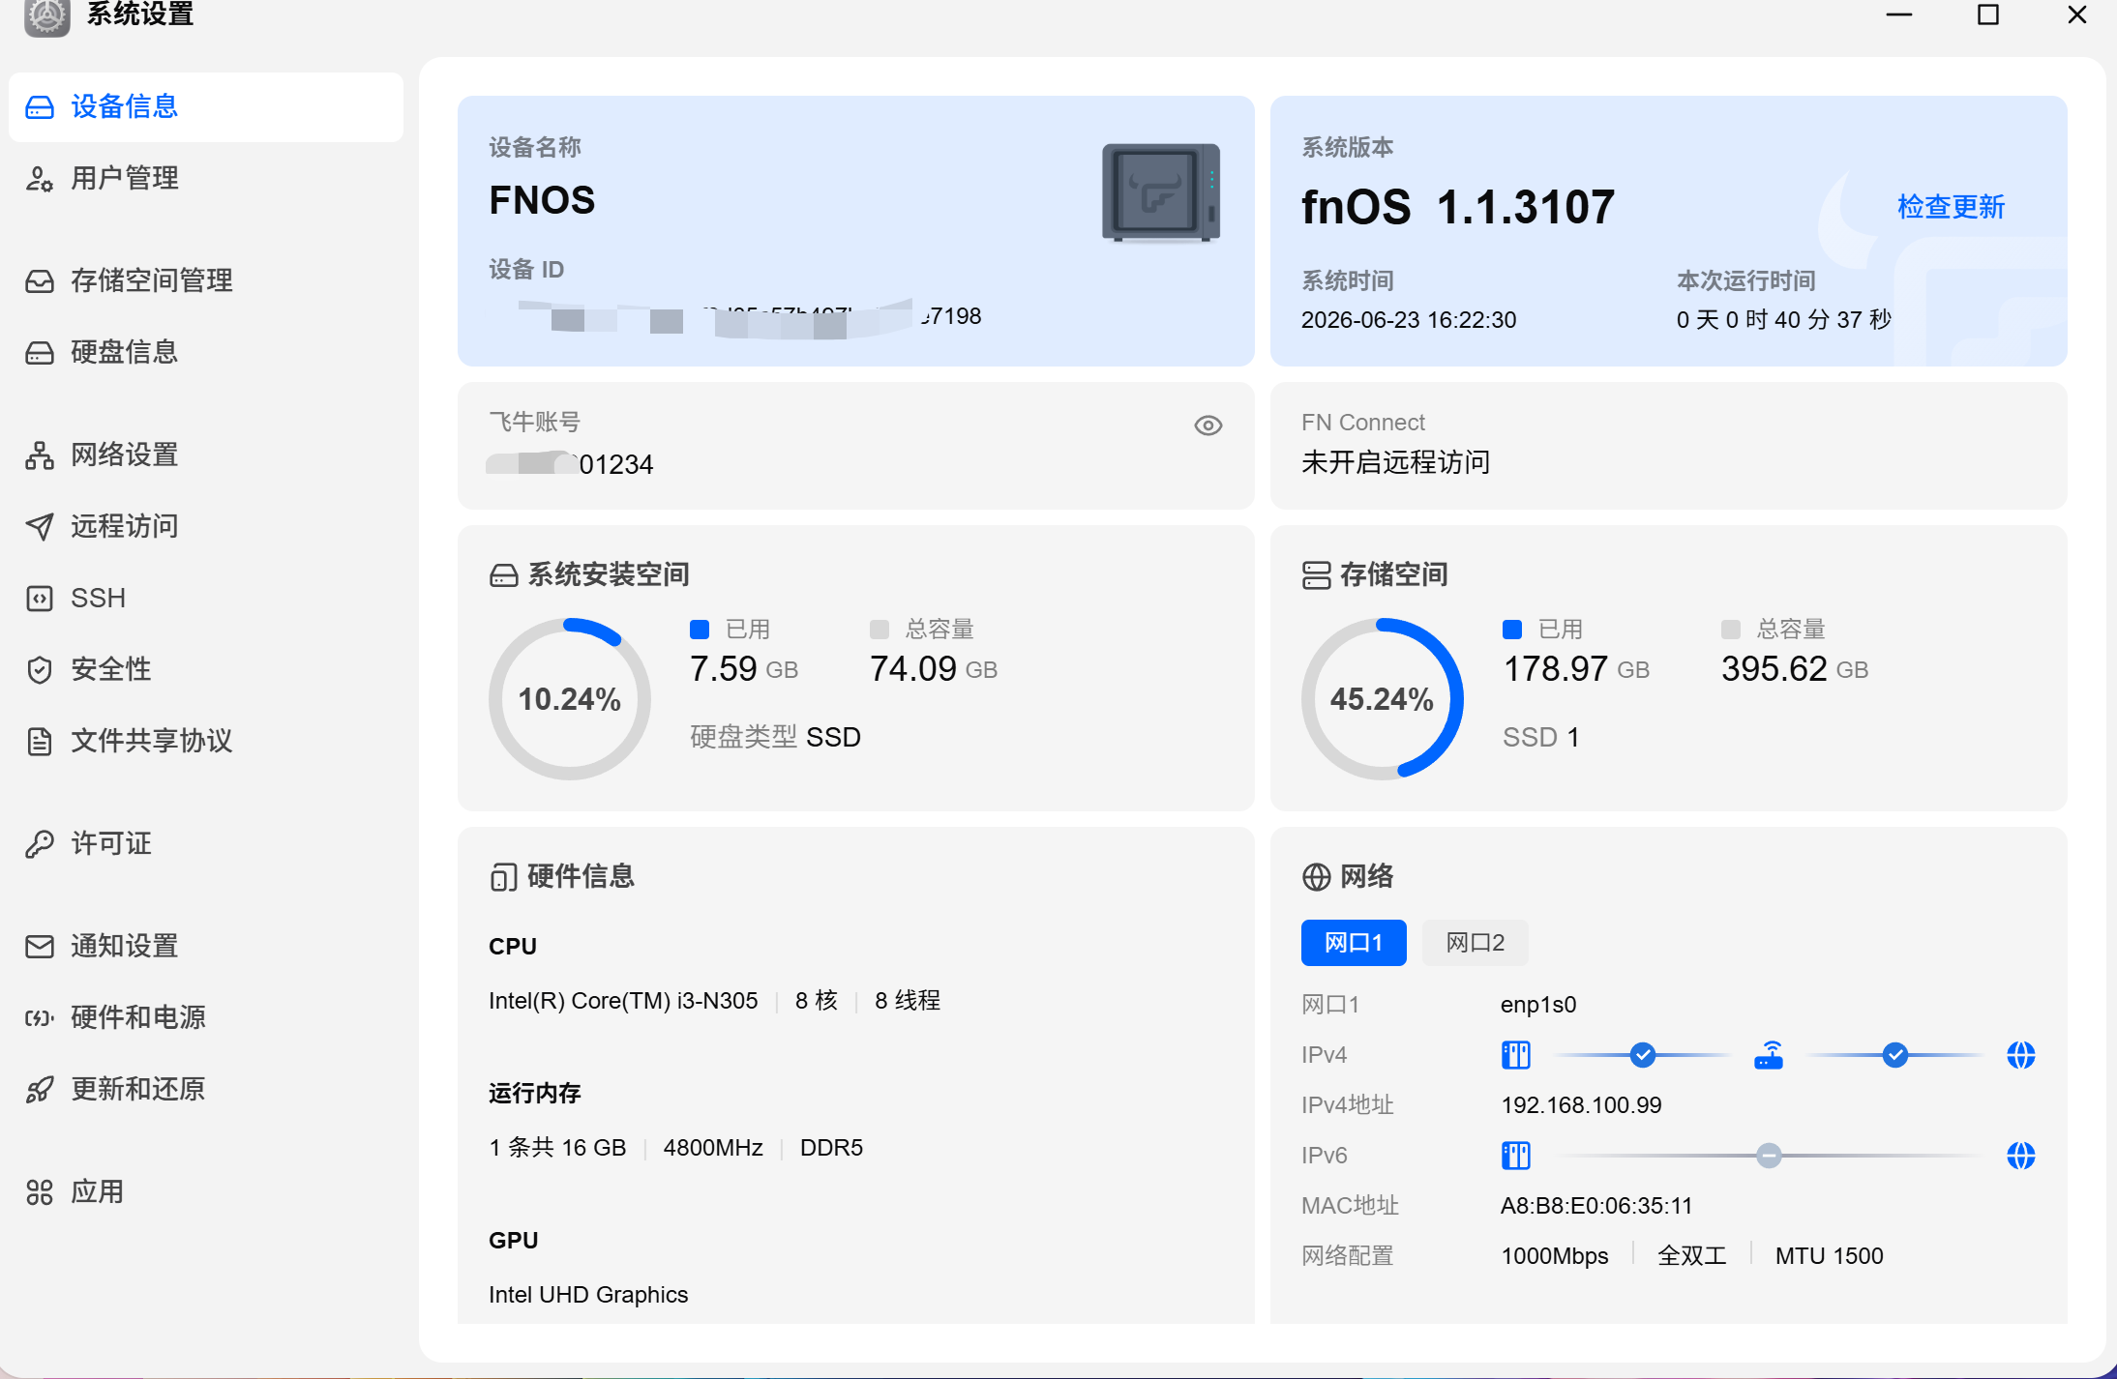Click the NAS device image
This screenshot has height=1379, width=2117.
click(x=1161, y=192)
